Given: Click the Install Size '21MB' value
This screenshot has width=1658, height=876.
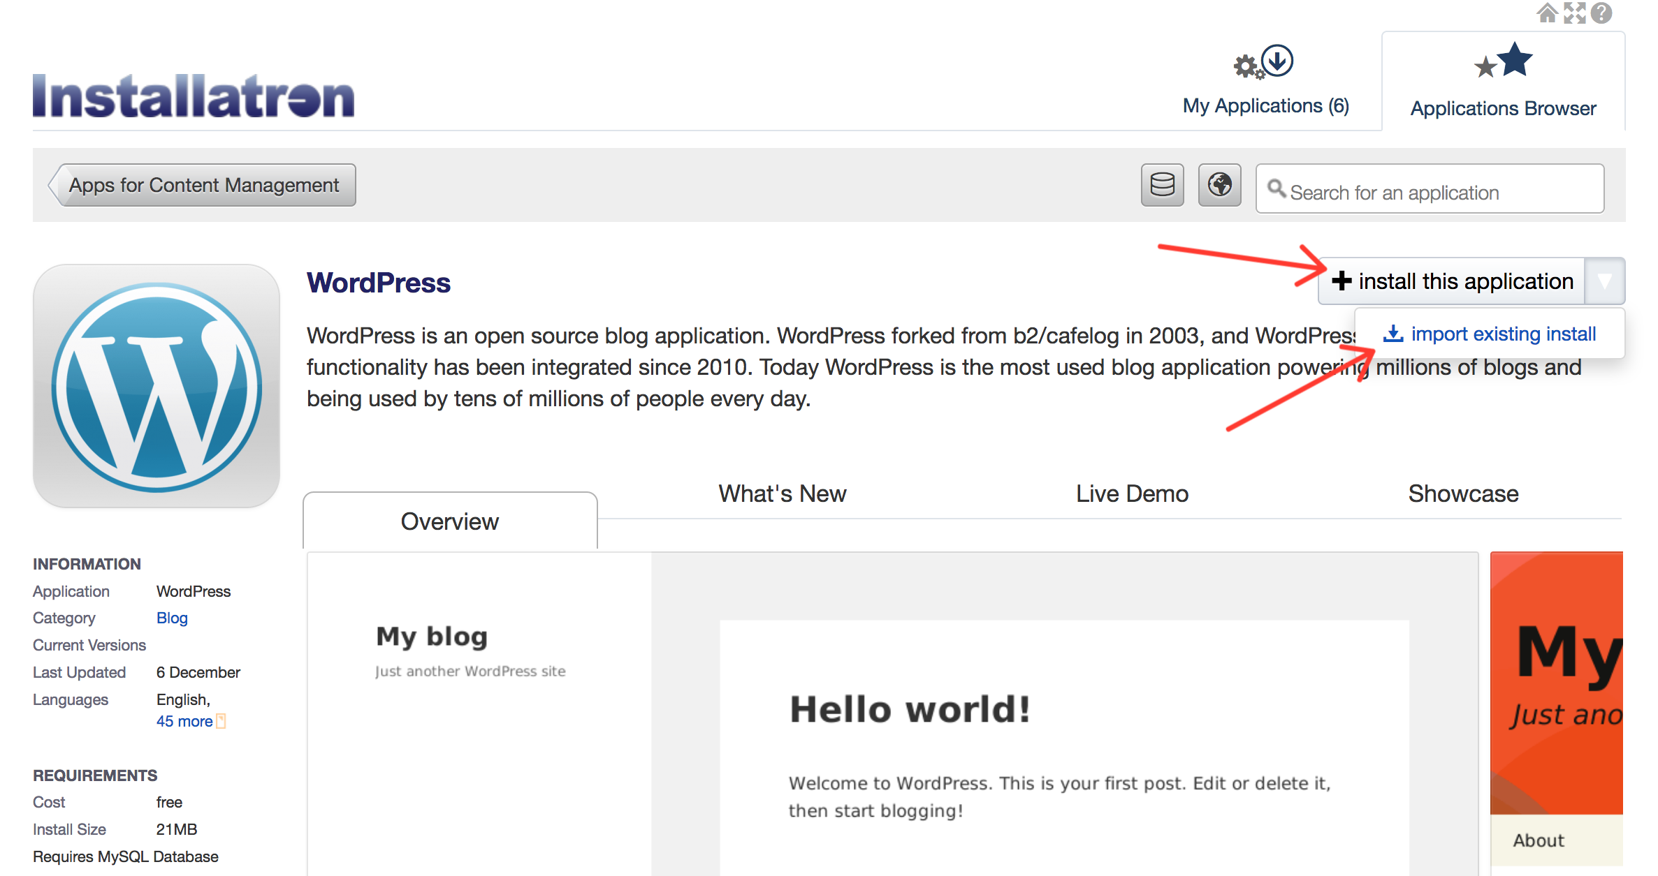Looking at the screenshot, I should 177,829.
